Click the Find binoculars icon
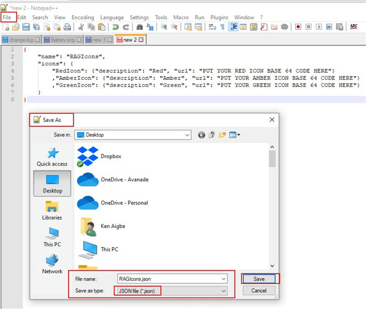 [140, 27]
